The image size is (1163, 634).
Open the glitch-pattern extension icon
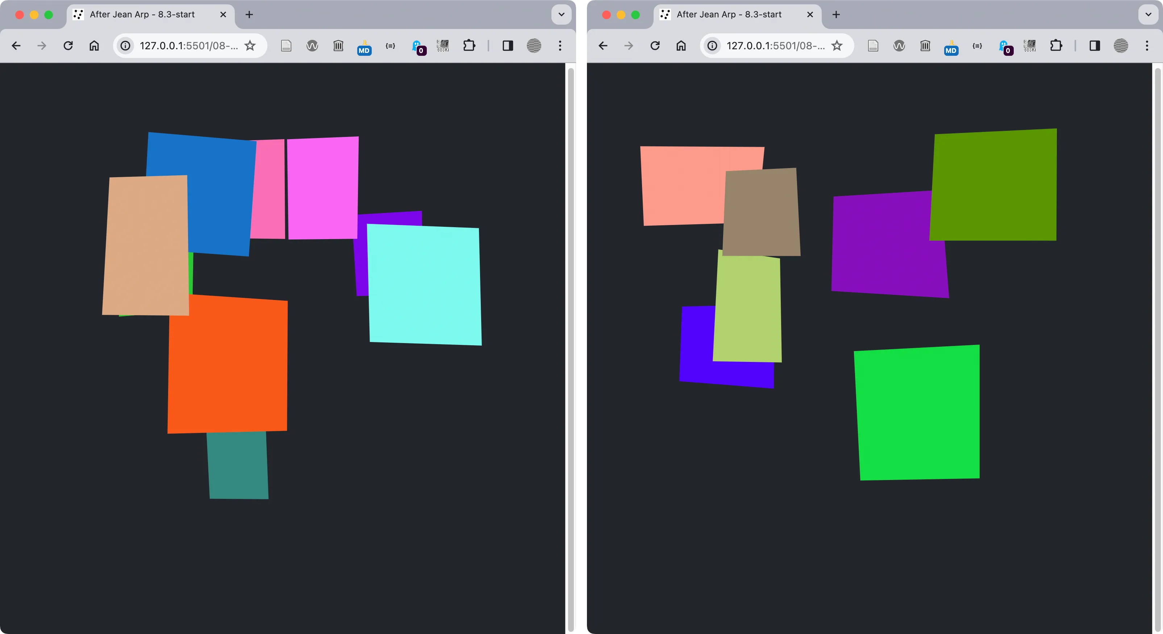(x=443, y=46)
